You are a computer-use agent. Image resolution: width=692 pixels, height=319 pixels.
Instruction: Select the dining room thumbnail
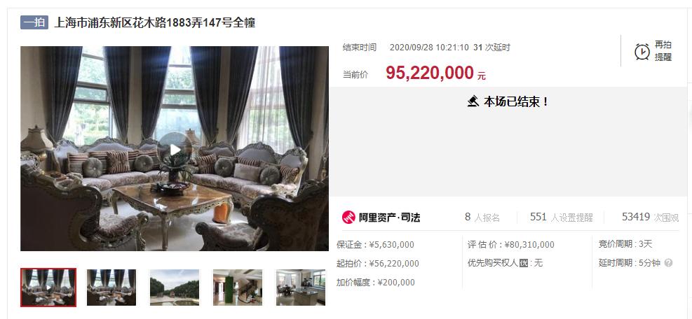301,288
